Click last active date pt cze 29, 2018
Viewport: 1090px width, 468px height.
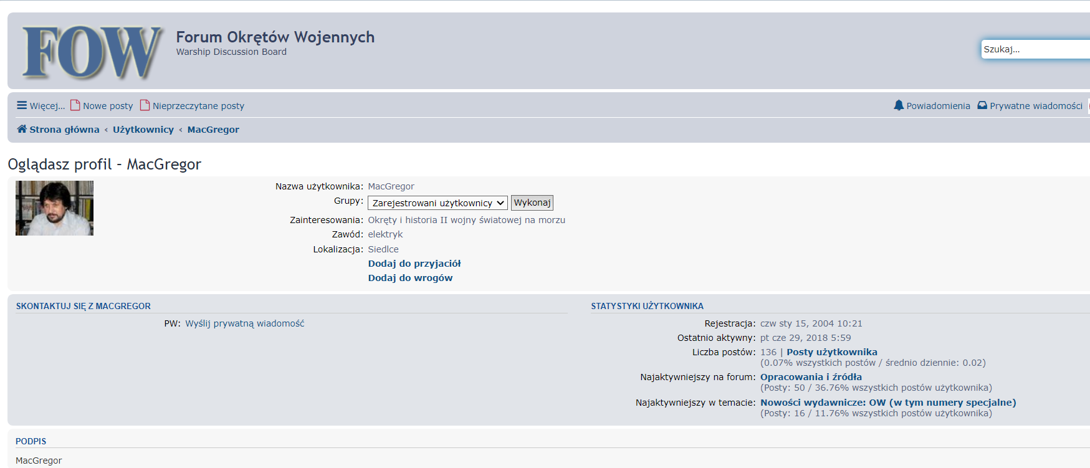(x=805, y=338)
